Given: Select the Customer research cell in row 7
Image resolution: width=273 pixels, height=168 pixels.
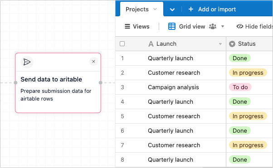Looking at the screenshot, I should [x=174, y=145].
